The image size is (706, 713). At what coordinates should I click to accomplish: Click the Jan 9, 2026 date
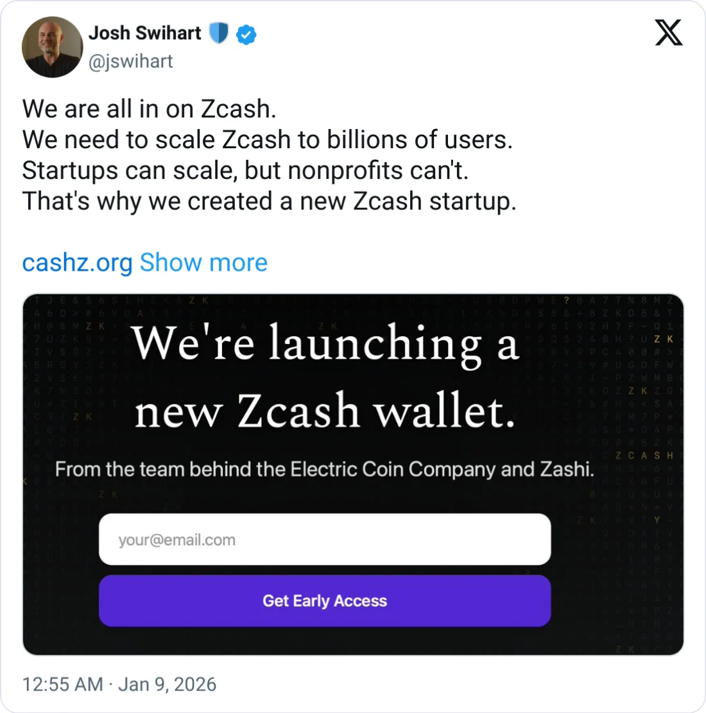pyautogui.click(x=167, y=684)
